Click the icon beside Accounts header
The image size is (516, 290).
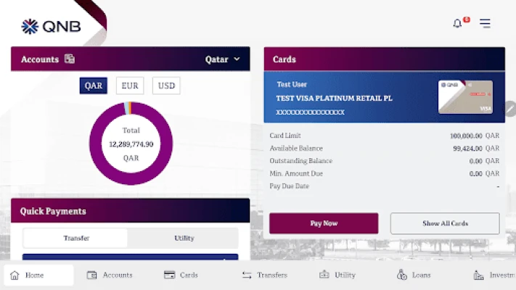coord(70,59)
